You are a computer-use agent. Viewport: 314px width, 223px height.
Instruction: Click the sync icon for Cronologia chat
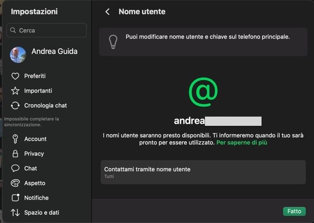tap(15, 105)
